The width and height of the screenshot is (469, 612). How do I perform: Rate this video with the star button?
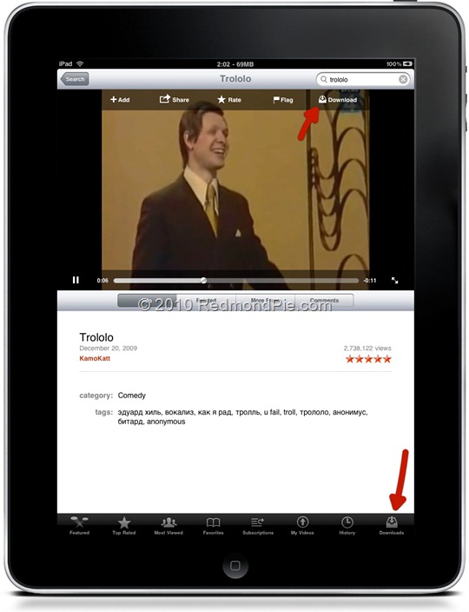point(229,100)
